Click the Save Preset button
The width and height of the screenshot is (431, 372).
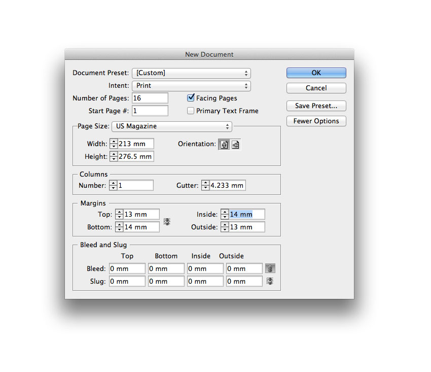click(x=316, y=106)
